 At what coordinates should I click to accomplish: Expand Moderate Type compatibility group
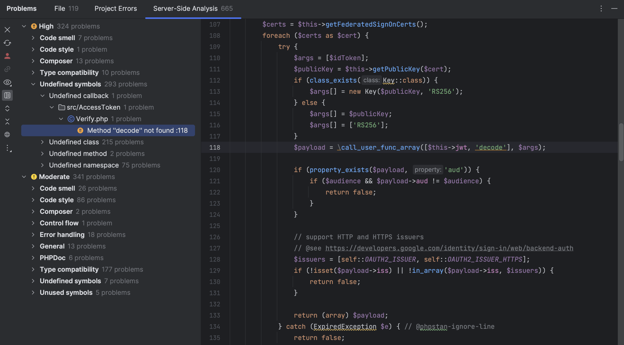click(33, 269)
